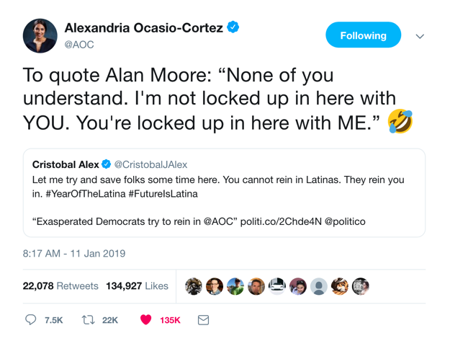The image size is (450, 341).
Task: Click Cristobal Alex's verified badge
Action: pyautogui.click(x=107, y=165)
